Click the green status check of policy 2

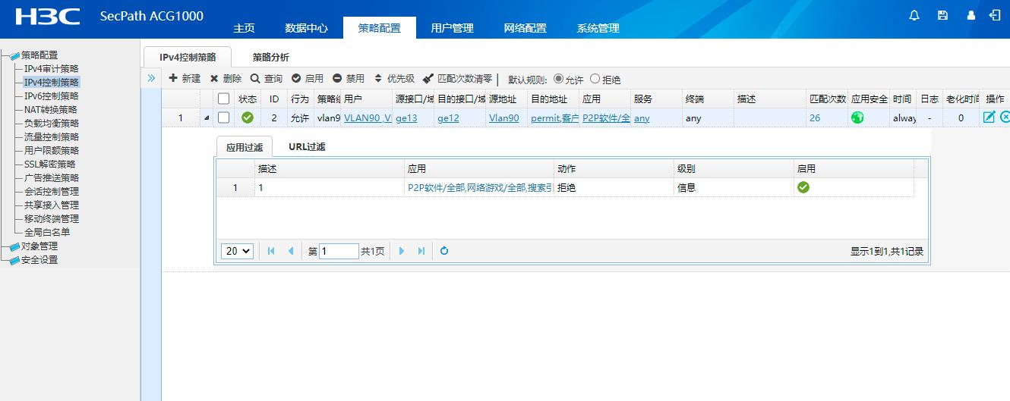point(248,117)
